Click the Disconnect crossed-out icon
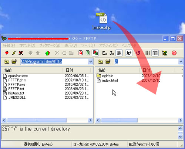This screenshot has width=185, height=149. coord(21,53)
